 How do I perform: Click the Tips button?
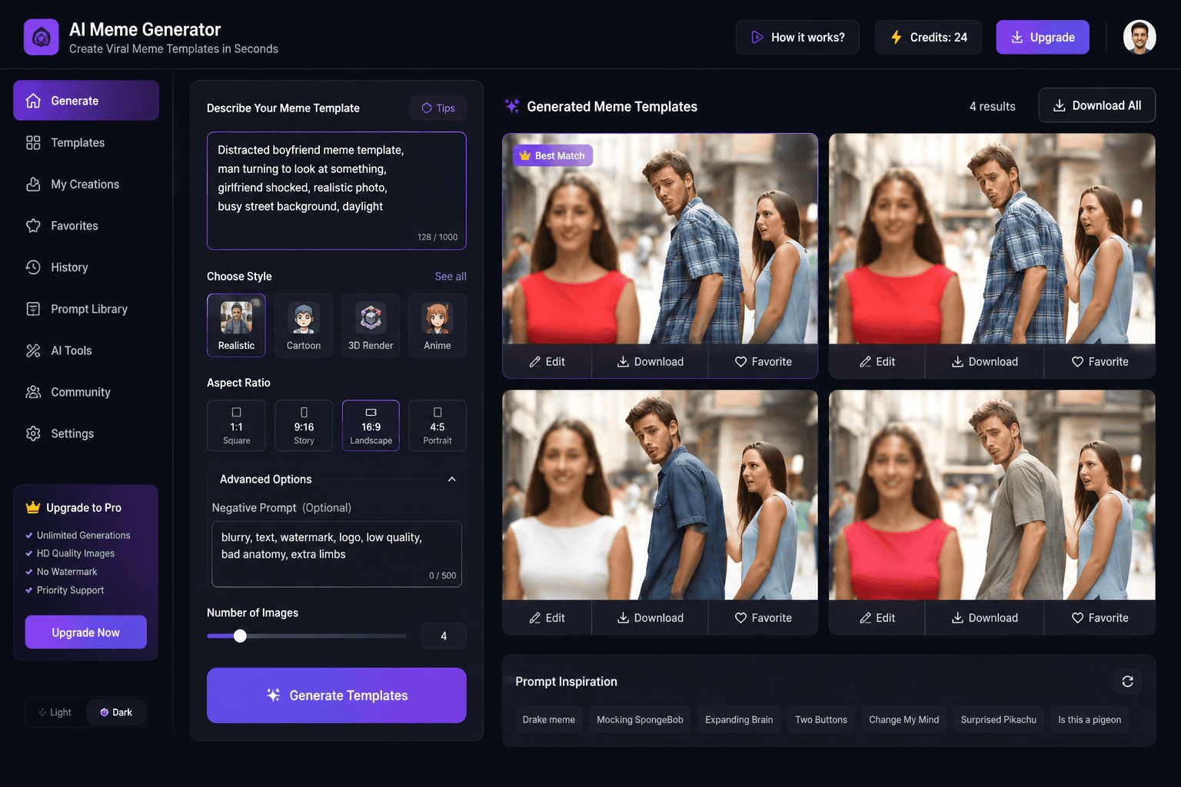click(x=438, y=108)
